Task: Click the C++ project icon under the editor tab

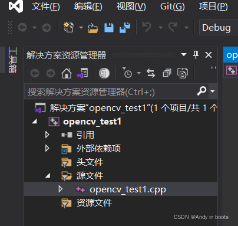Action: tap(232, 70)
